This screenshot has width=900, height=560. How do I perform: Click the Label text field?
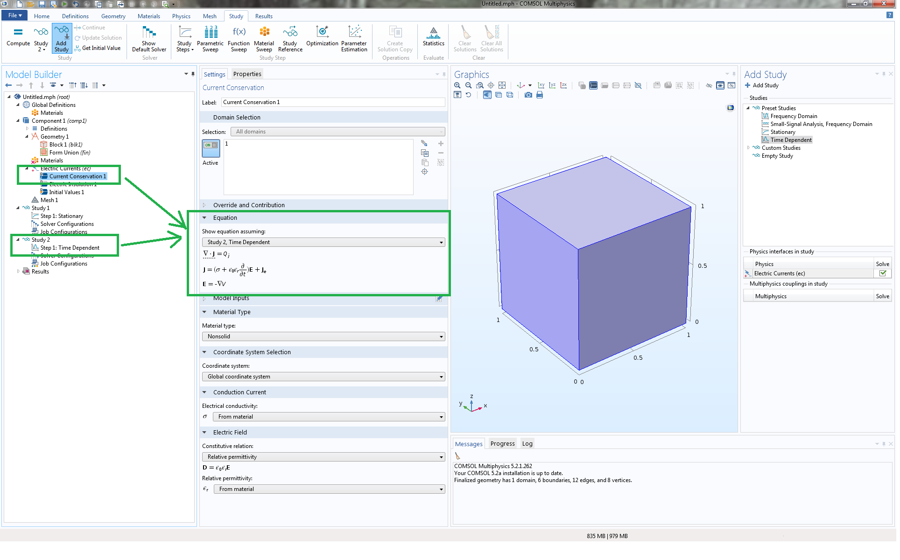(332, 103)
